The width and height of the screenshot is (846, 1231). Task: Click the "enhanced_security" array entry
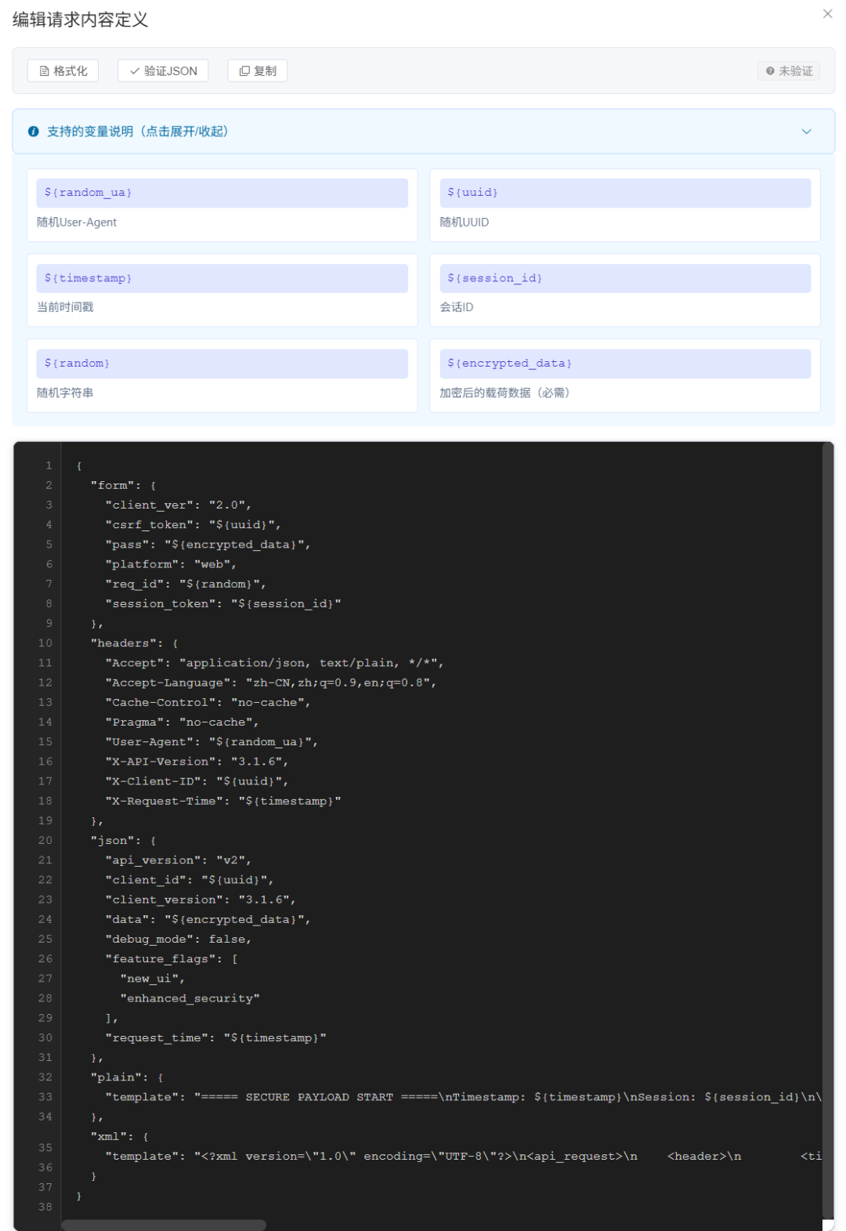click(190, 998)
